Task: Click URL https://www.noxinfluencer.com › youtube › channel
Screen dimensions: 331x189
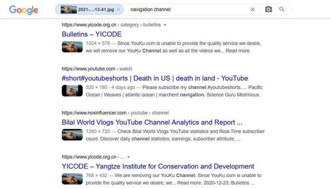Action: pos(115,113)
